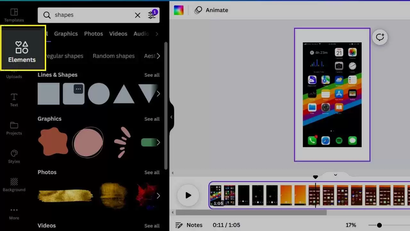410x231 pixels.
Task: Click the search magnifier icon
Action: click(47, 15)
